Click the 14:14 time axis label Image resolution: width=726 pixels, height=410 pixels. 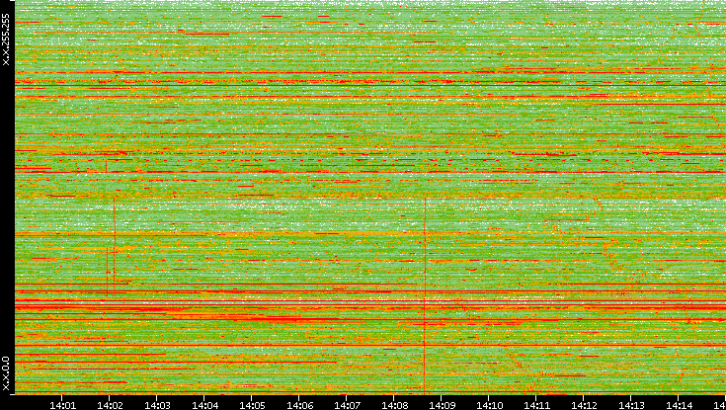pos(679,406)
